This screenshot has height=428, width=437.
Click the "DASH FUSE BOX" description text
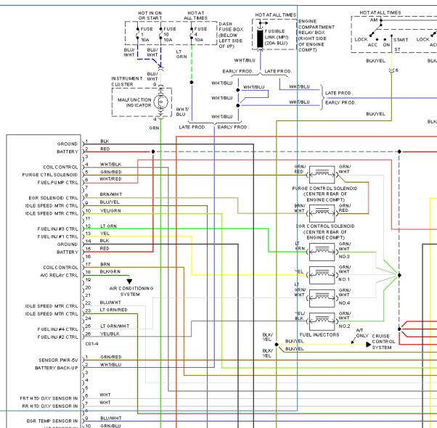(x=231, y=35)
